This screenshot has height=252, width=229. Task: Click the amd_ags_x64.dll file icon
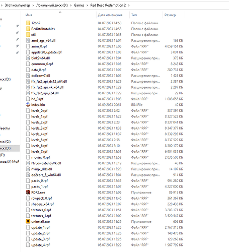pos(28,40)
